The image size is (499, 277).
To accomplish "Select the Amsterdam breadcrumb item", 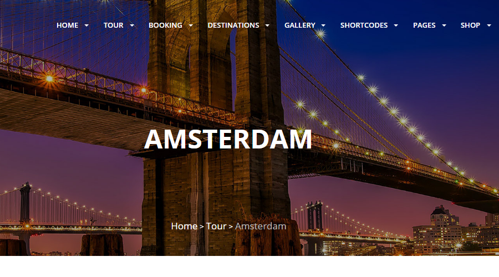I will coord(261,226).
